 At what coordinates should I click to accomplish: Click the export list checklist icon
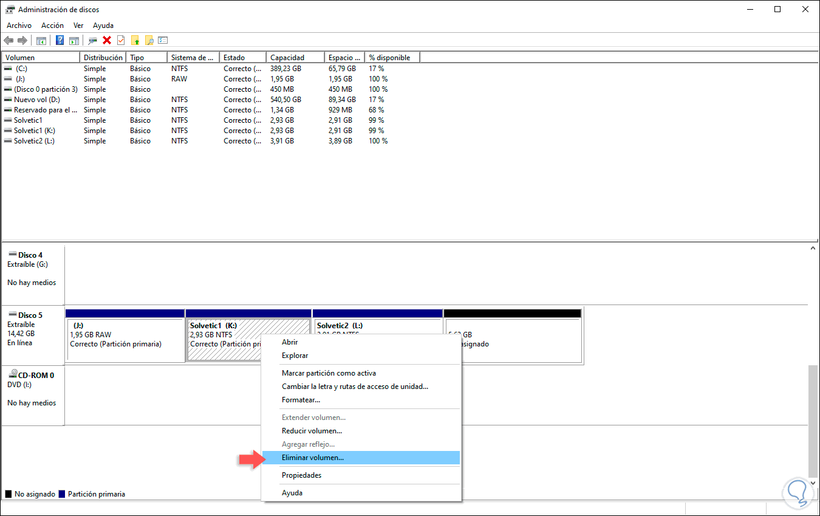(163, 40)
